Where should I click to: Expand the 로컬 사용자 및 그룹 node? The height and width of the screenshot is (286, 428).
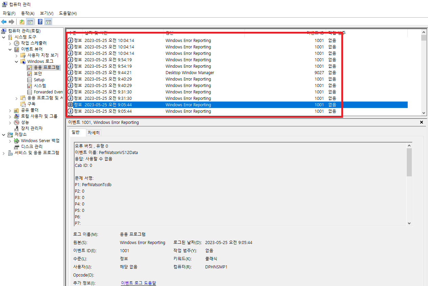[10, 116]
